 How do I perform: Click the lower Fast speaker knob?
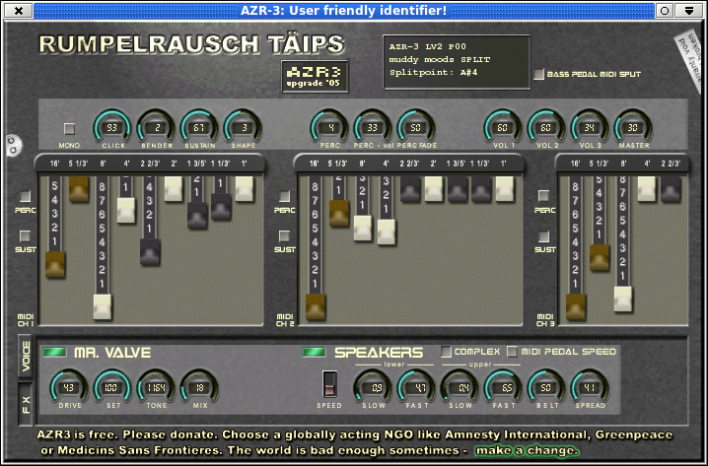tap(416, 387)
